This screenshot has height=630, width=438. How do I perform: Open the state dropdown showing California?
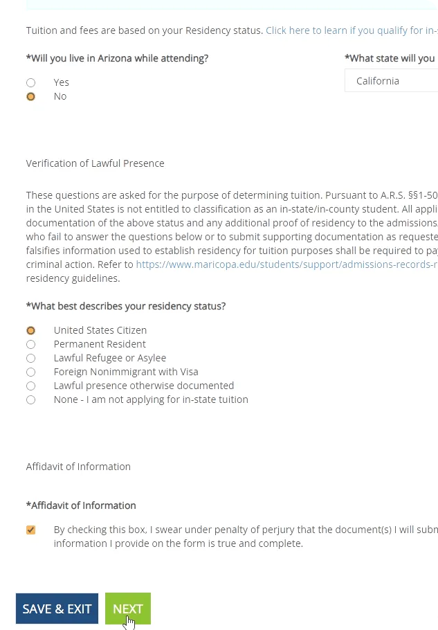click(392, 81)
